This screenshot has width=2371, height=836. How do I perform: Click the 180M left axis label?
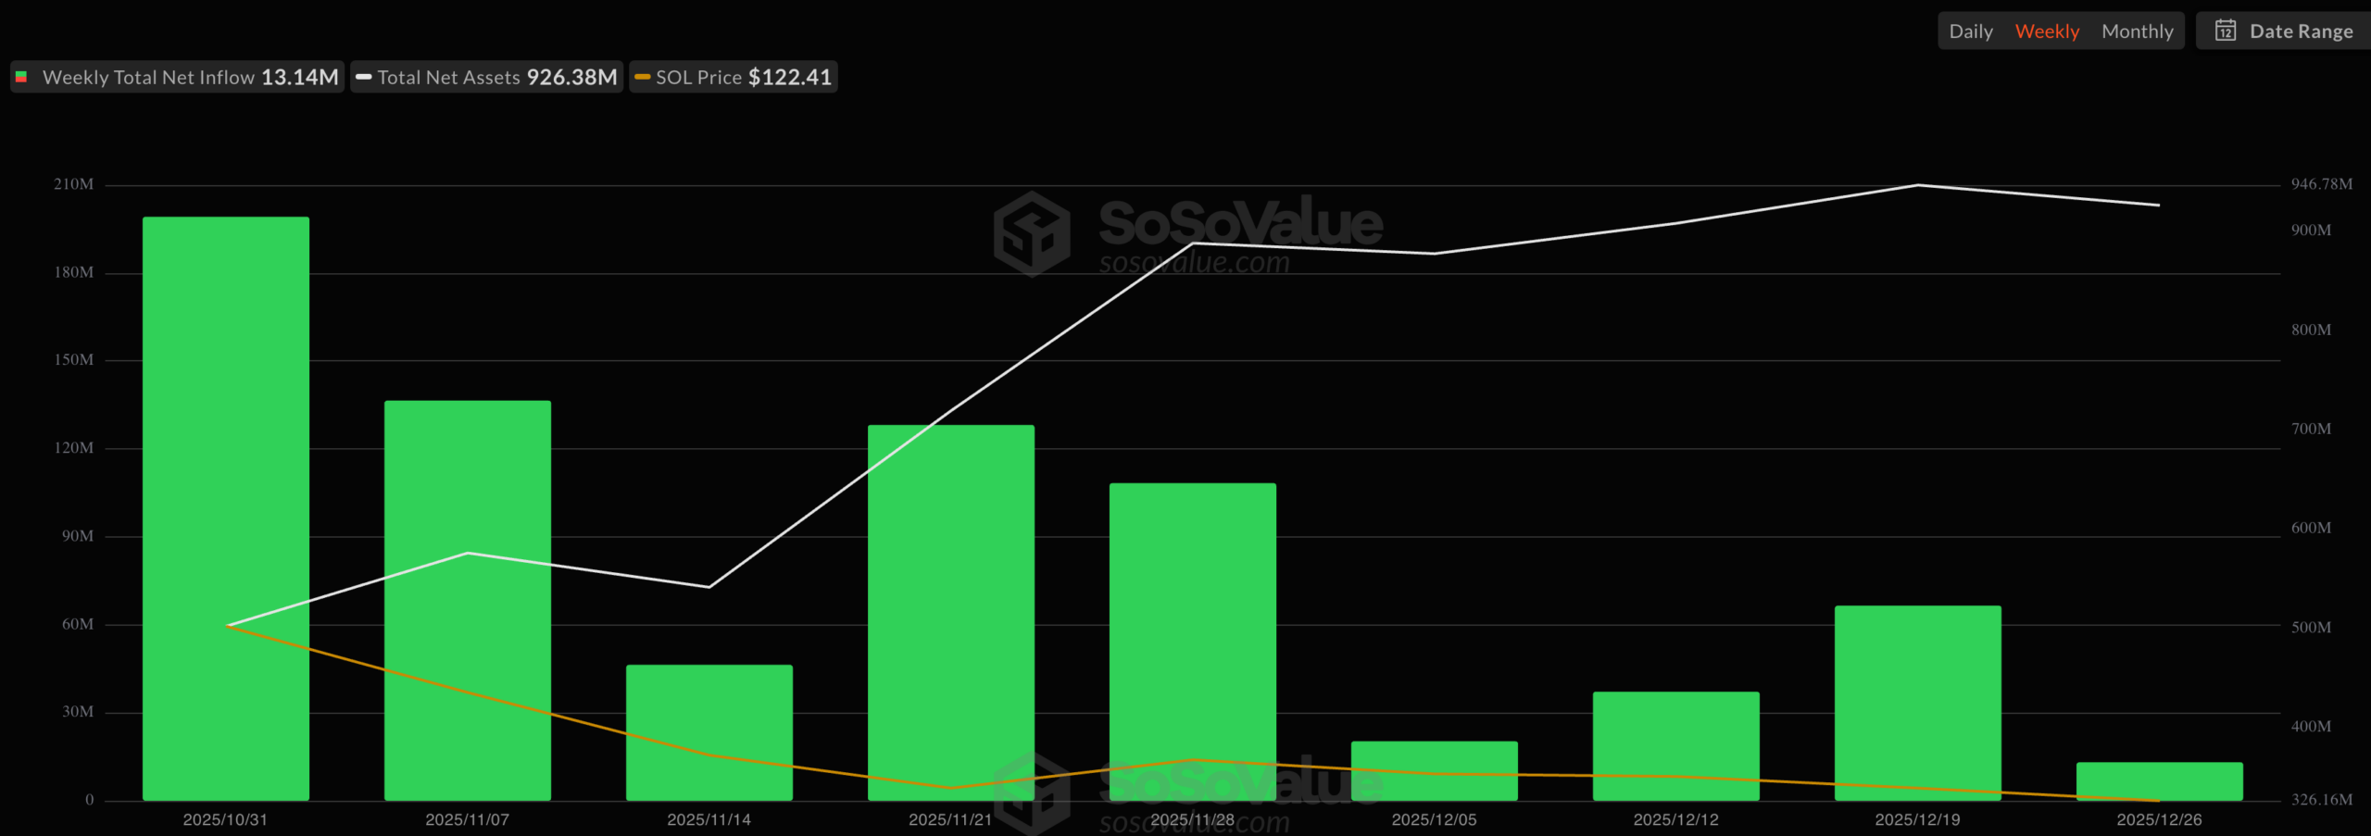point(74,272)
